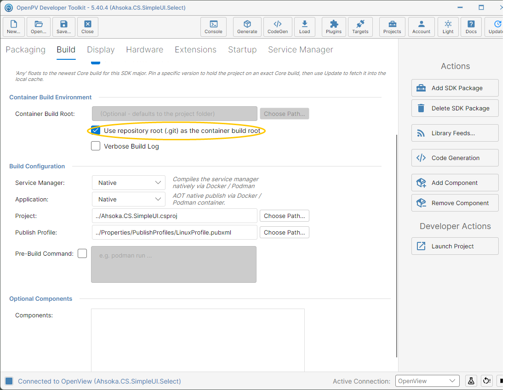Viewport: 513px width, 390px height.
Task: Open the Plugins panel
Action: point(333,27)
